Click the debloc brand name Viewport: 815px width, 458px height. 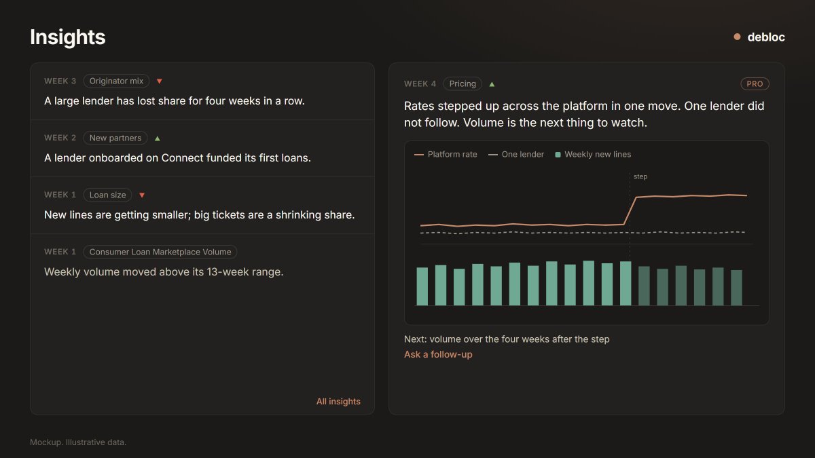(766, 37)
